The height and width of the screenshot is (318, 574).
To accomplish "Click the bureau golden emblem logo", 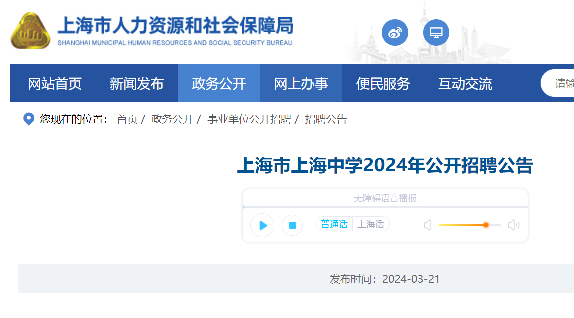I will (x=31, y=31).
